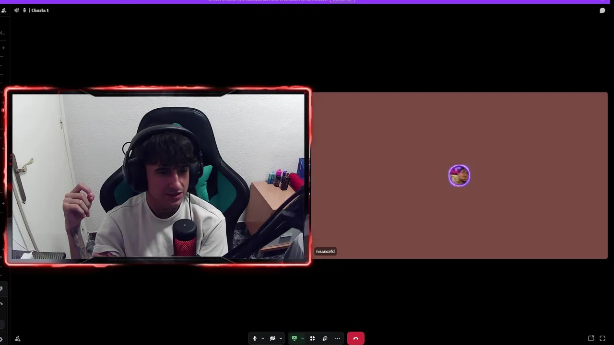Mute the microphone in call controls
This screenshot has width=614, height=345.
click(x=255, y=338)
